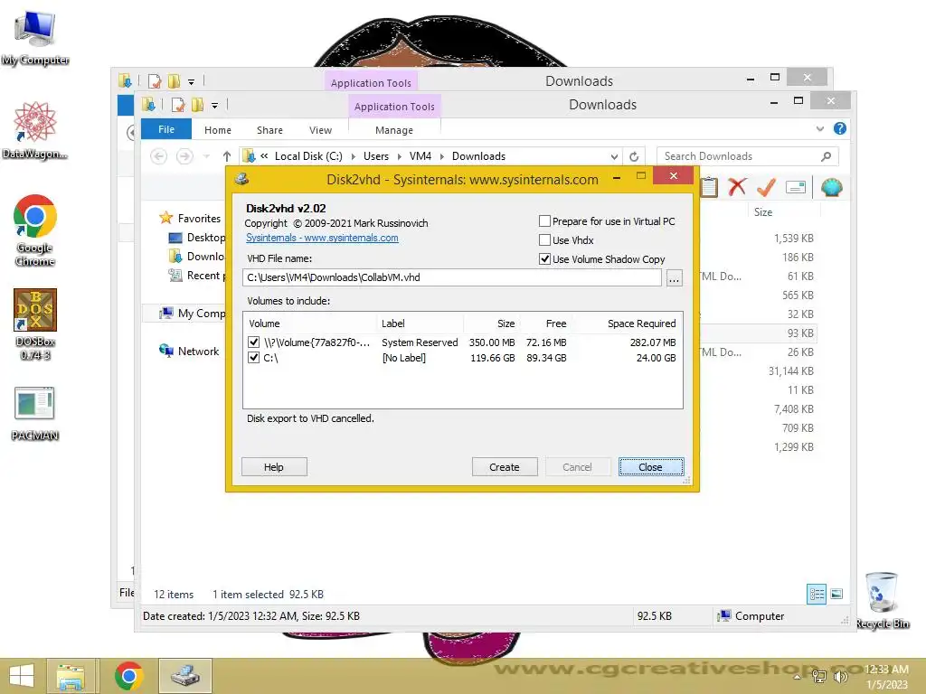926x694 pixels.
Task: Switch to the Home ribbon tab
Action: pyautogui.click(x=218, y=130)
